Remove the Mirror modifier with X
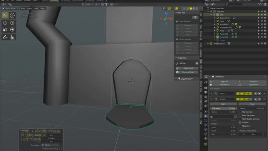 [264, 94]
